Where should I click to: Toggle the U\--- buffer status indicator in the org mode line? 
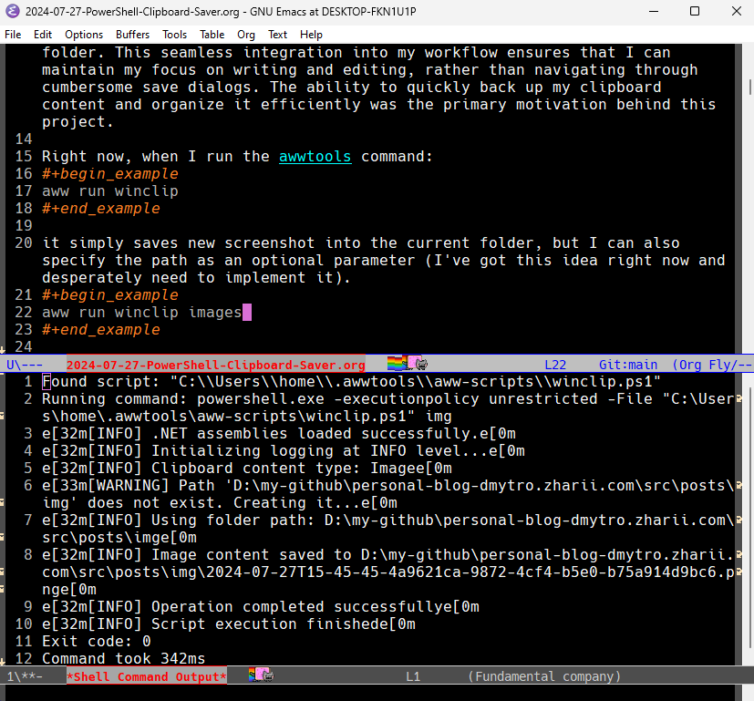25,365
